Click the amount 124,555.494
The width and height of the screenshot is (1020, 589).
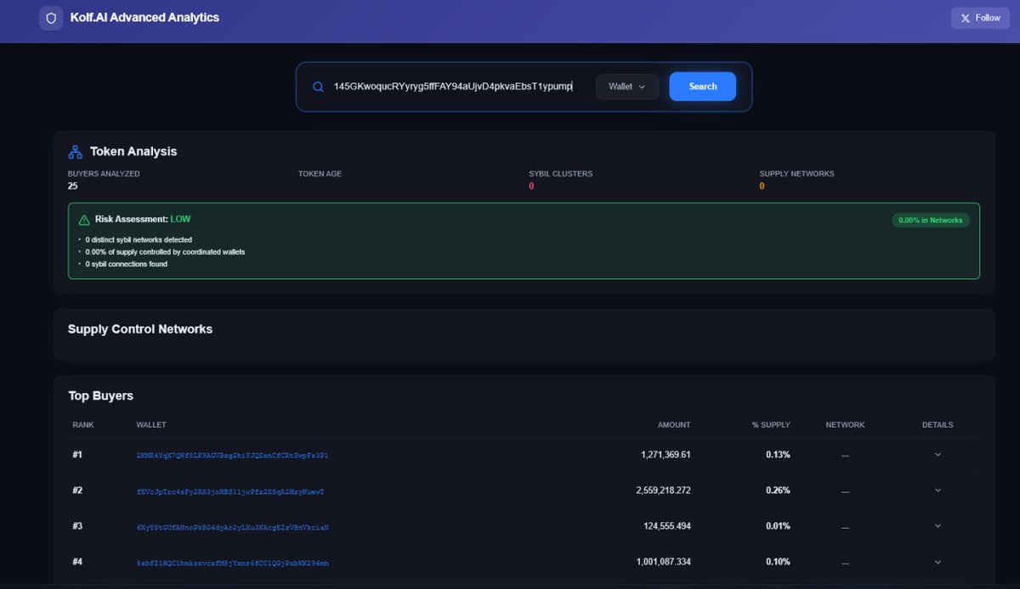[x=668, y=526]
